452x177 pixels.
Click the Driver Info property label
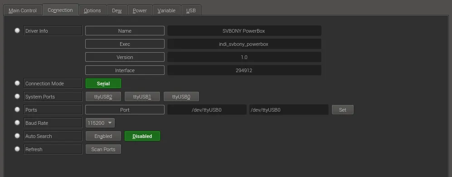tap(53, 30)
